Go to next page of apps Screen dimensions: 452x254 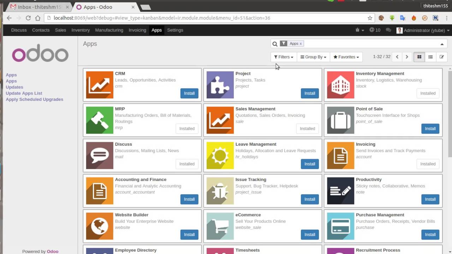coord(407,57)
